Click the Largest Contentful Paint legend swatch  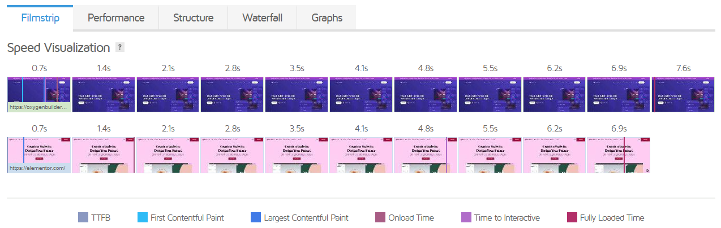click(x=255, y=218)
